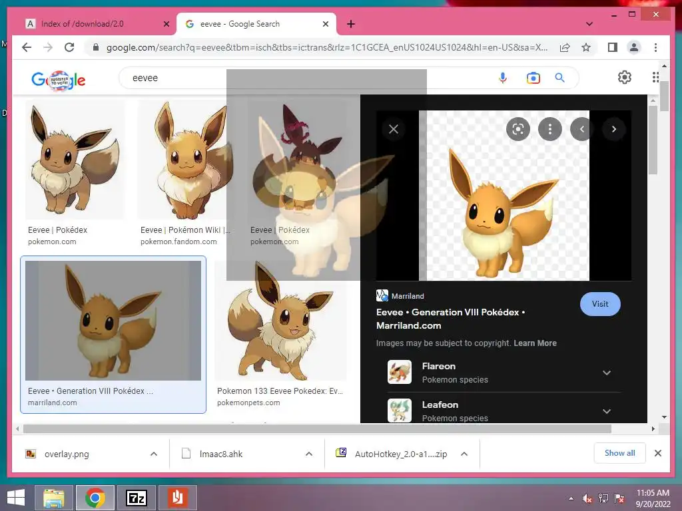Open overlay.png download options arrow
The image size is (682, 511).
(154, 454)
